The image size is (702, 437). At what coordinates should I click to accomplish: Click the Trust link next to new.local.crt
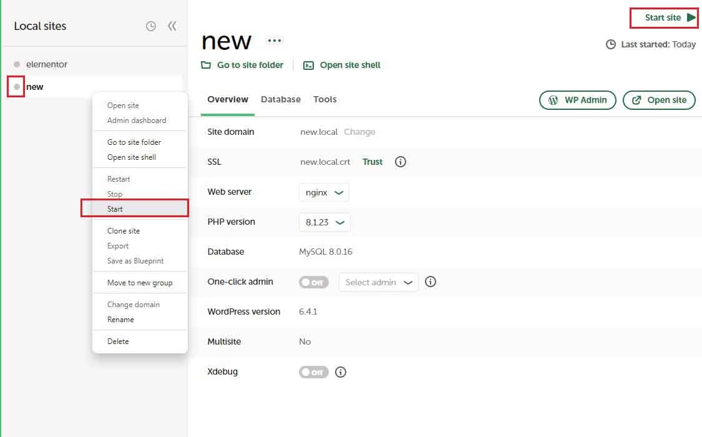point(372,162)
